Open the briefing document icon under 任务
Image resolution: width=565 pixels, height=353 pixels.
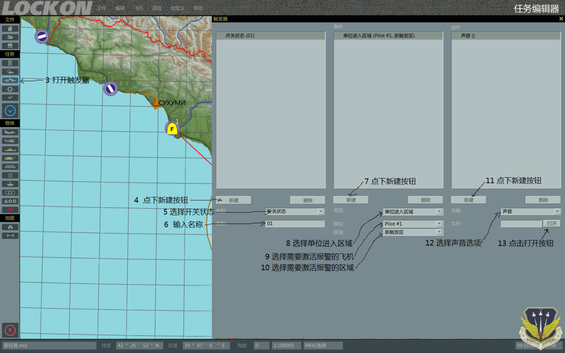point(10,63)
